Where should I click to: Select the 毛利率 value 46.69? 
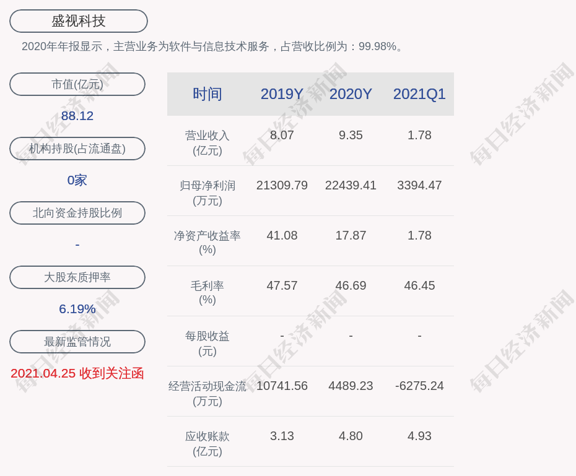(x=351, y=285)
